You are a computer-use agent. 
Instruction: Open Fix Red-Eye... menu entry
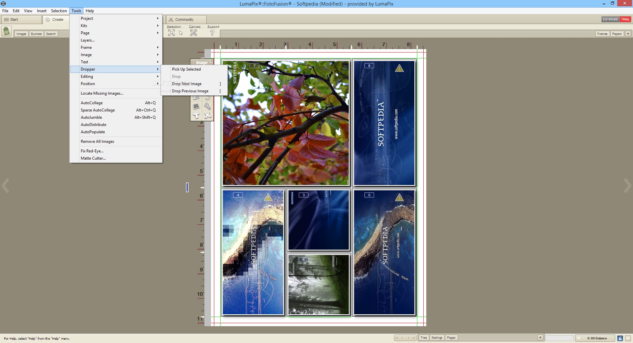(x=116, y=151)
